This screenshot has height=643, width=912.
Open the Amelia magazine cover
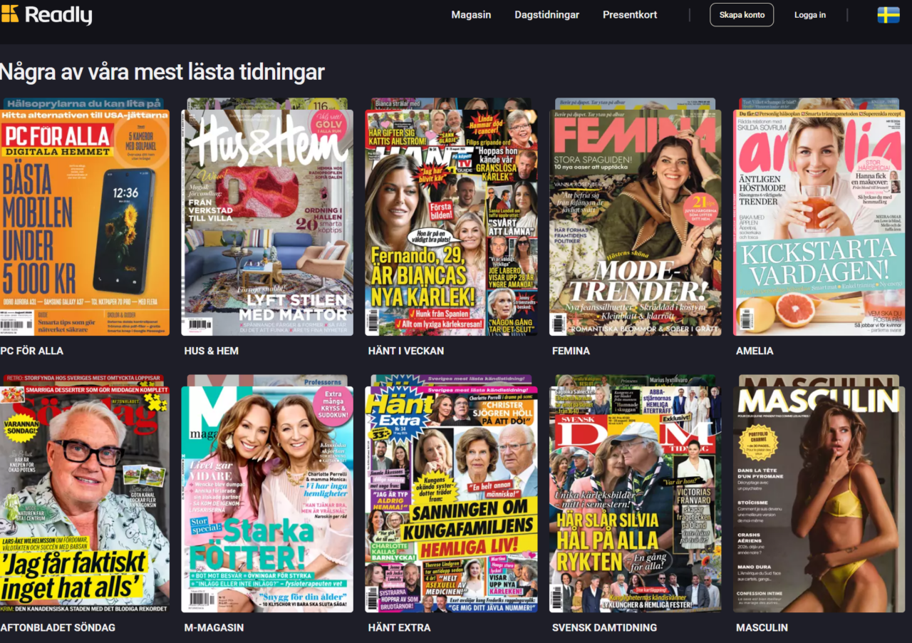tap(819, 222)
